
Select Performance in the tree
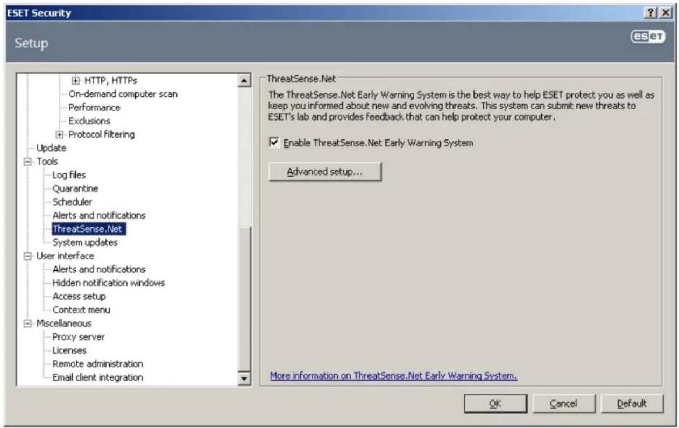click(x=94, y=107)
